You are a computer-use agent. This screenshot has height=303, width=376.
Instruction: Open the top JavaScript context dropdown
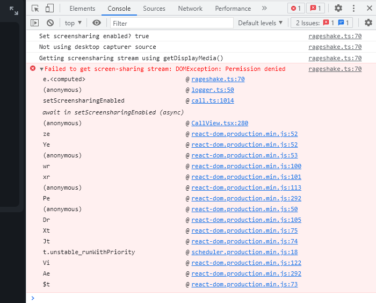click(73, 23)
